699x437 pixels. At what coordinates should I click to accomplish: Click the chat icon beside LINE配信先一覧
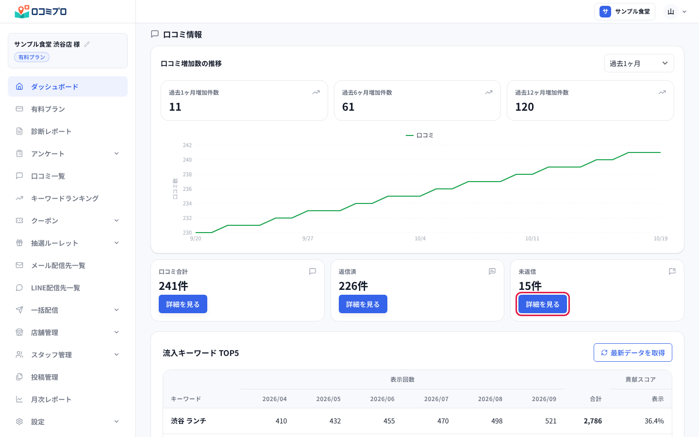tap(19, 287)
